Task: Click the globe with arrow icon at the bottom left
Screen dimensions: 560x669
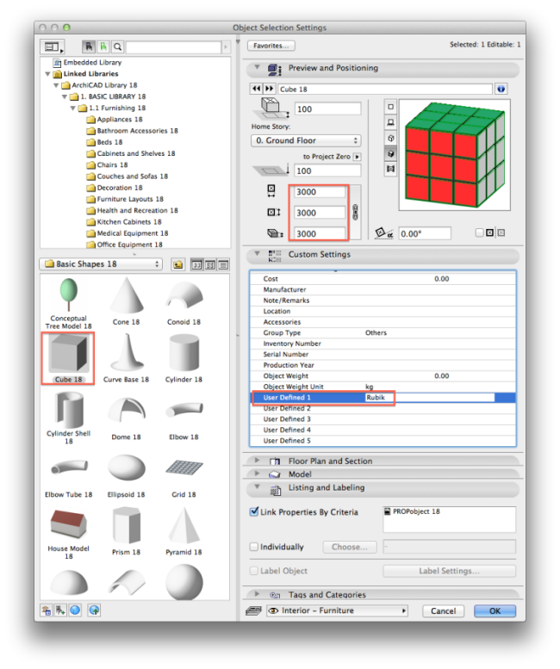Action: click(94, 610)
